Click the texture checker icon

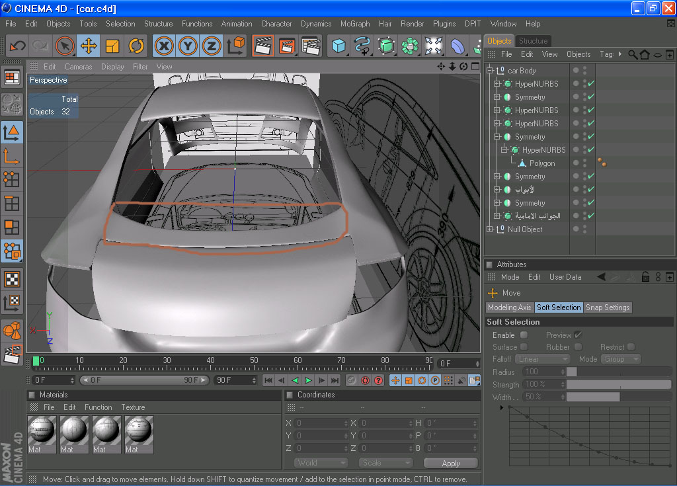12,279
